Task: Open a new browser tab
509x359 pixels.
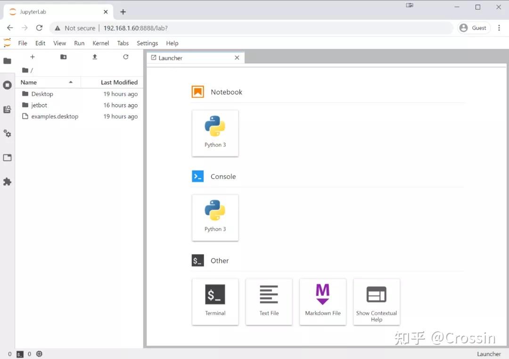Action: (x=123, y=12)
